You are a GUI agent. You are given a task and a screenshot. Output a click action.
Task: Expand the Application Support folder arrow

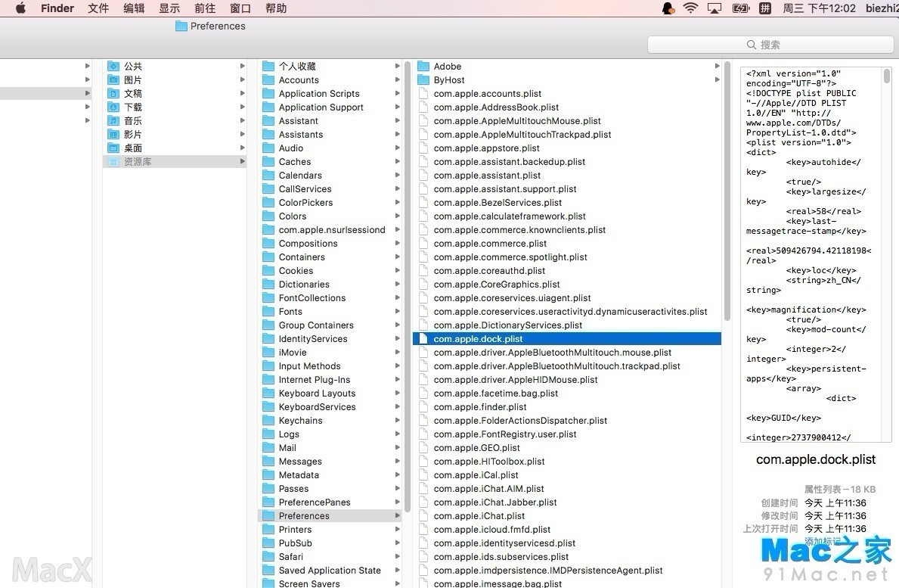pyautogui.click(x=397, y=107)
